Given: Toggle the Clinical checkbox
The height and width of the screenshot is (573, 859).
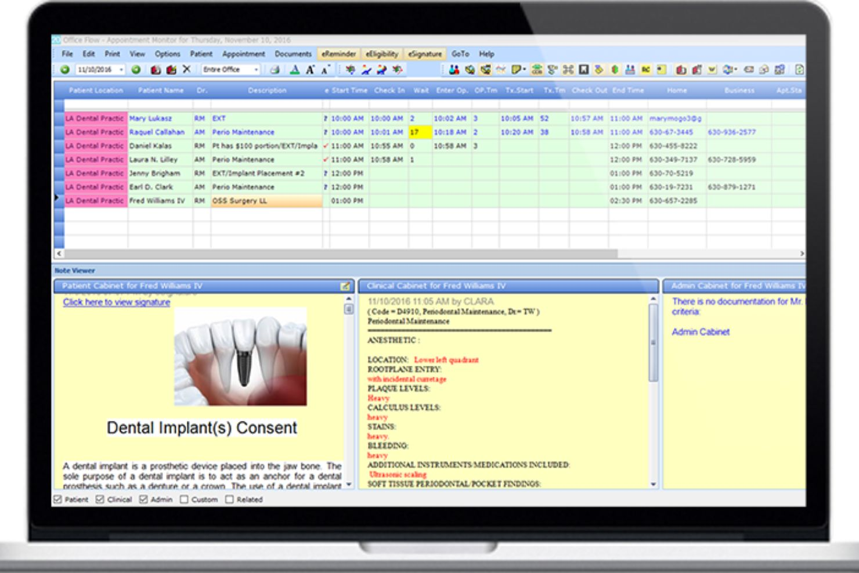Looking at the screenshot, I should 100,499.
